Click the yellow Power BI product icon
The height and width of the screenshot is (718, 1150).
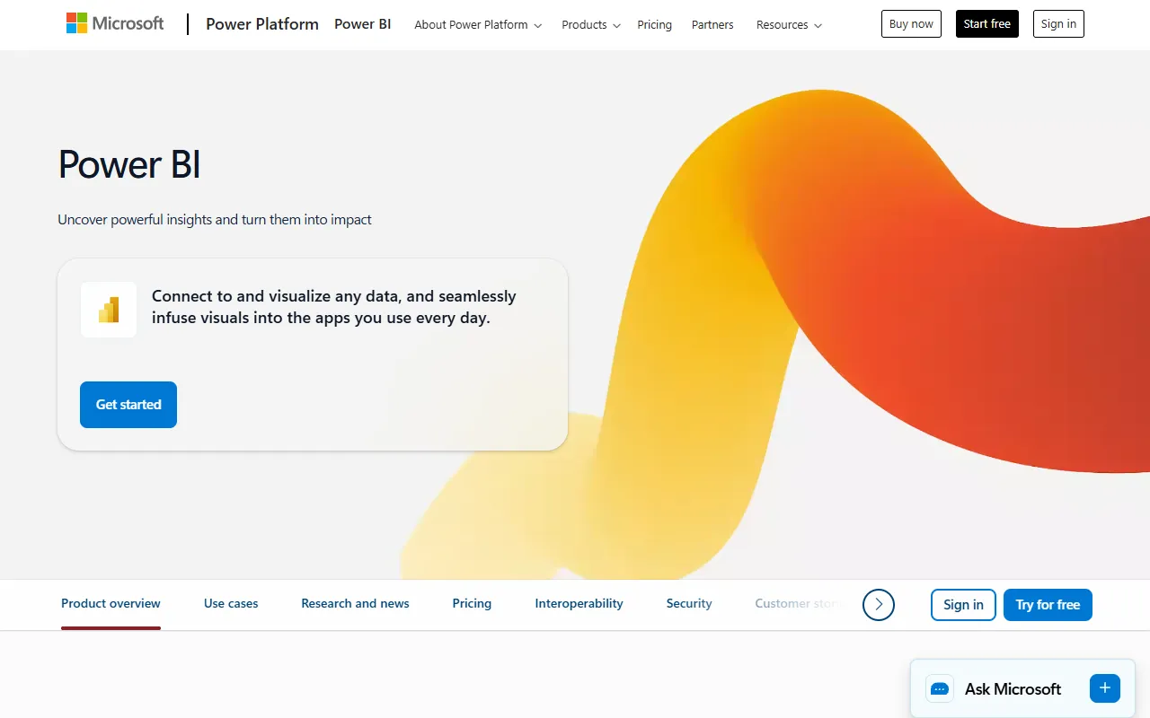109,310
